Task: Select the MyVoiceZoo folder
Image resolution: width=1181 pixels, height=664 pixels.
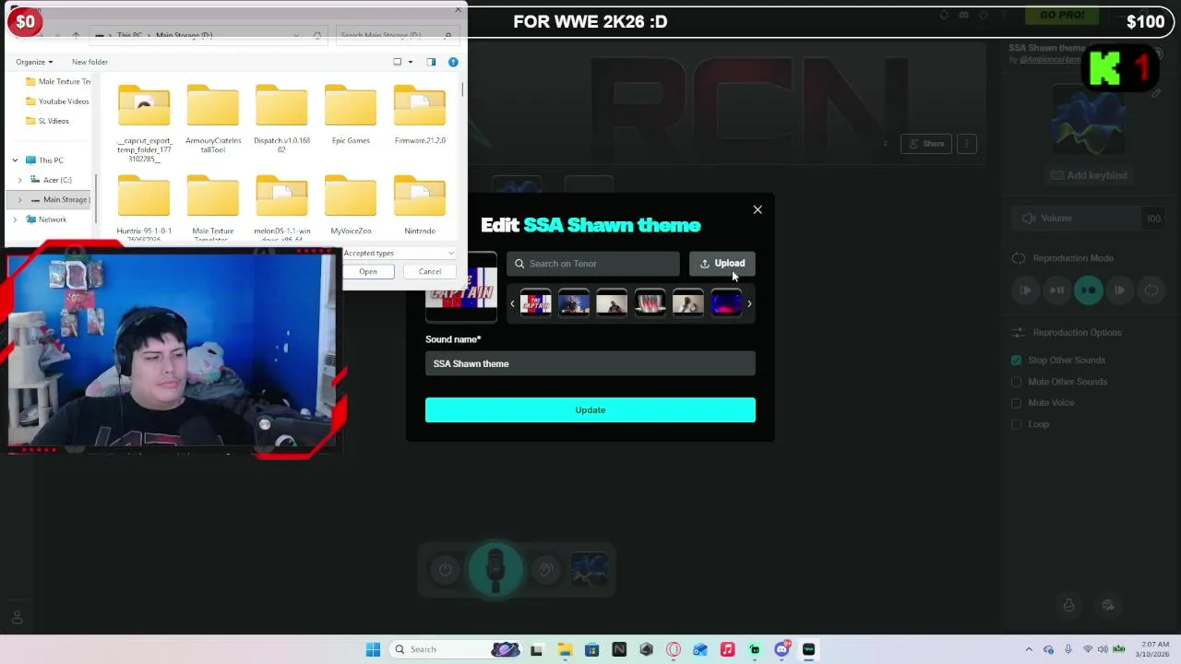Action: pos(351,205)
